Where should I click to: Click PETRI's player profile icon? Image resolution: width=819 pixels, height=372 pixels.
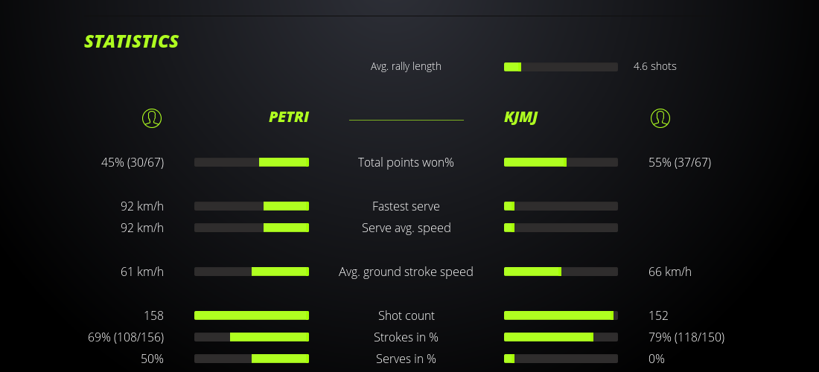click(151, 118)
